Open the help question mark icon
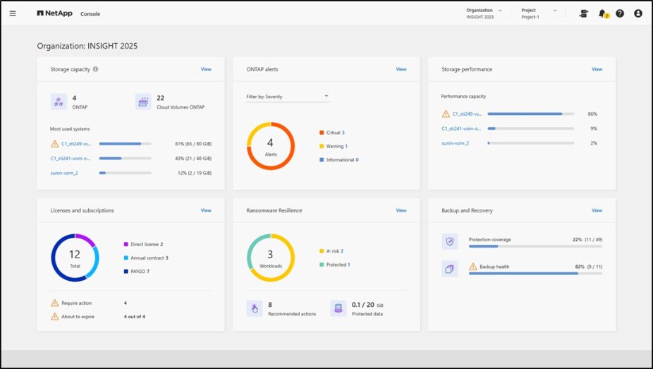The width and height of the screenshot is (653, 369). [x=620, y=13]
